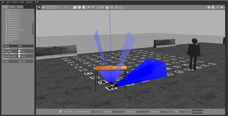The height and width of the screenshot is (116, 228).
Task: Insert a sphere shape
Action: 80,7
